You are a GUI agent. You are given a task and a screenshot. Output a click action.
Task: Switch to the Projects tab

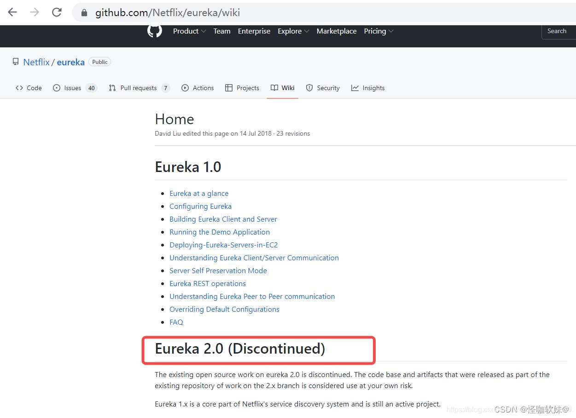pos(242,88)
